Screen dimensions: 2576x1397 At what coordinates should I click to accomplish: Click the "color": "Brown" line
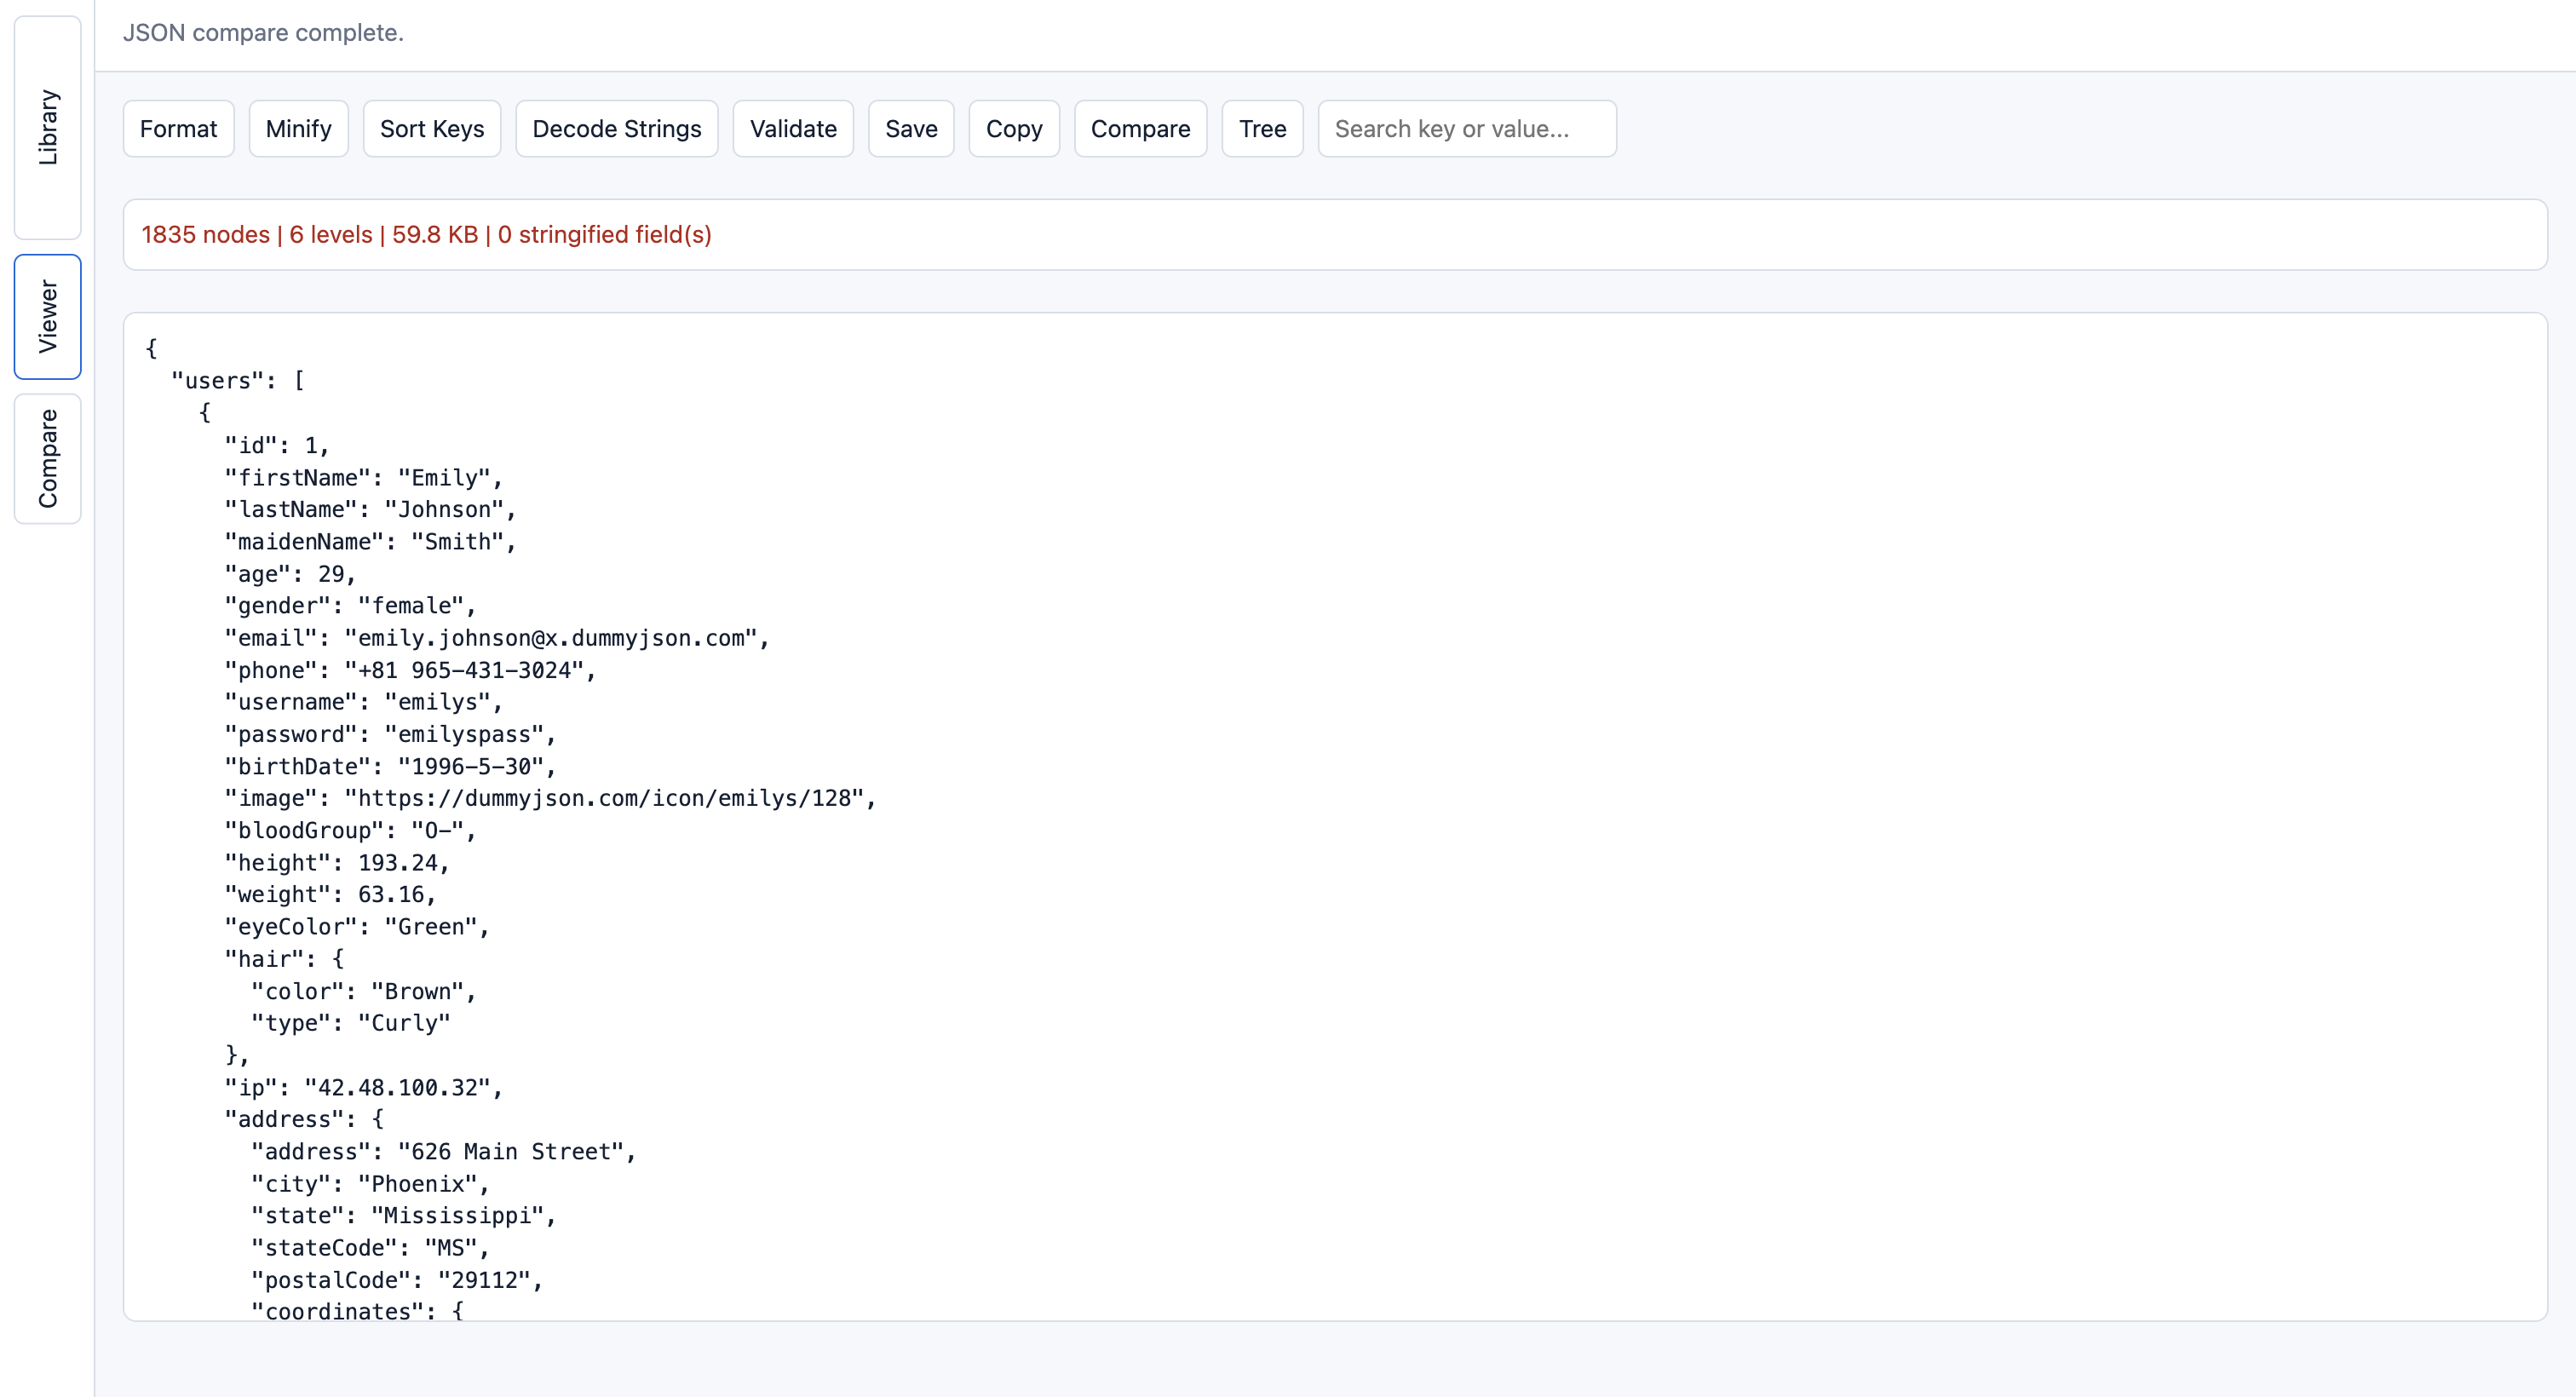pos(364,992)
